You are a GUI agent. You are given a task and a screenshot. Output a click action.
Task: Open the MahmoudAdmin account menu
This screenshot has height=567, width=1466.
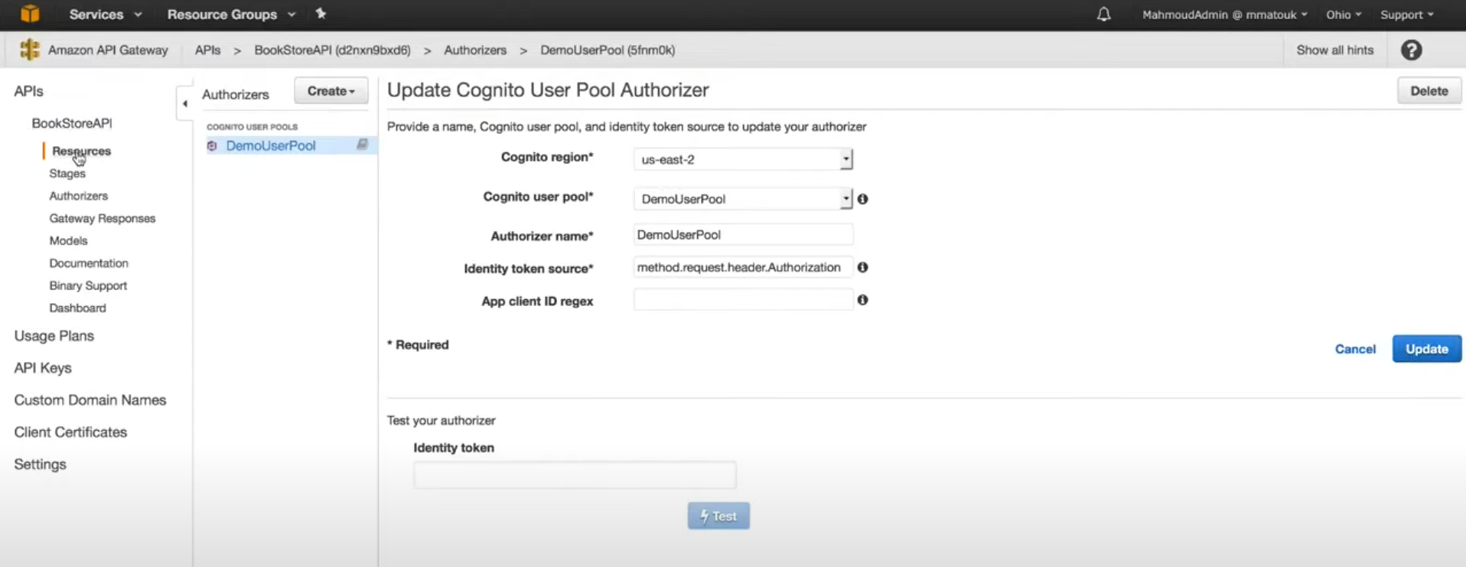(1224, 15)
